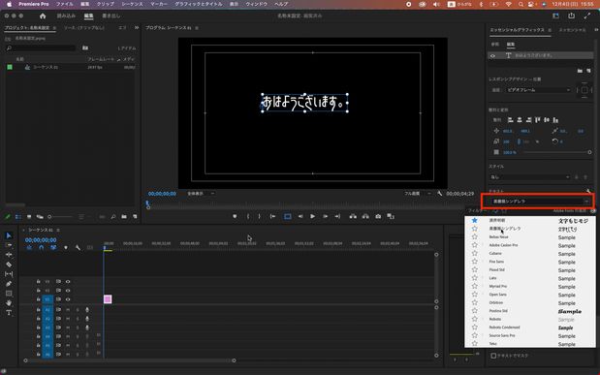Click the Extract button
Screen dimensions: 600x375
(365, 217)
